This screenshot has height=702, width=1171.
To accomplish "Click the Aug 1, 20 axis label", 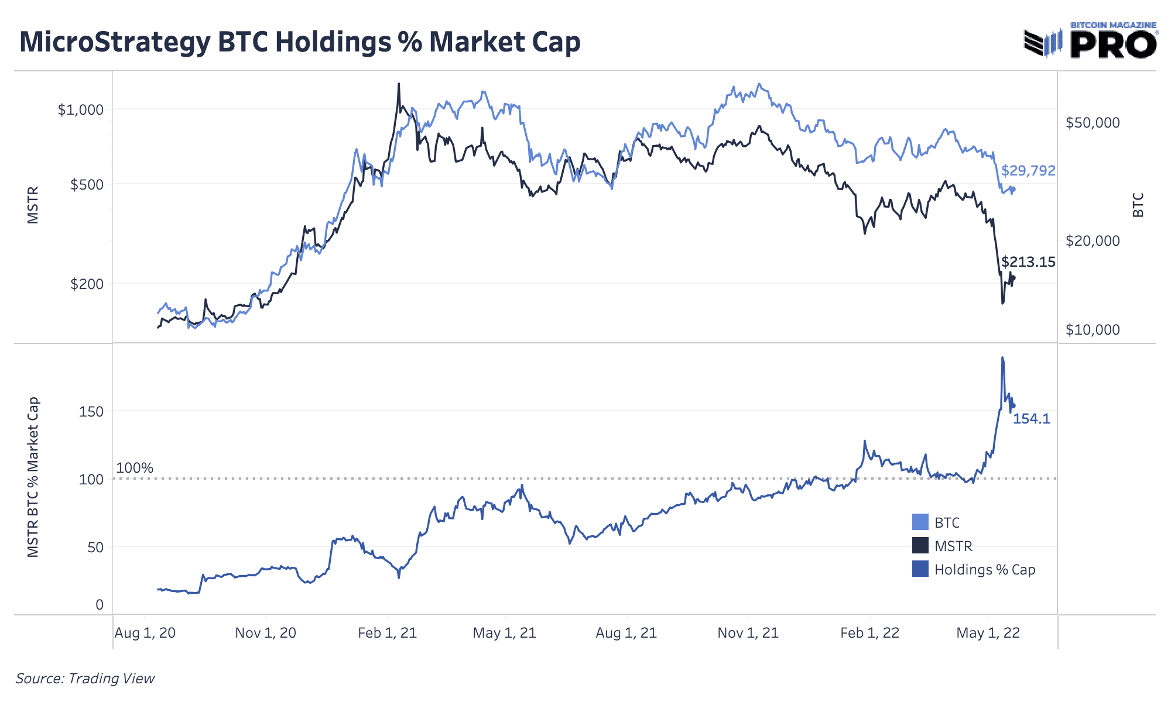I will click(x=145, y=633).
